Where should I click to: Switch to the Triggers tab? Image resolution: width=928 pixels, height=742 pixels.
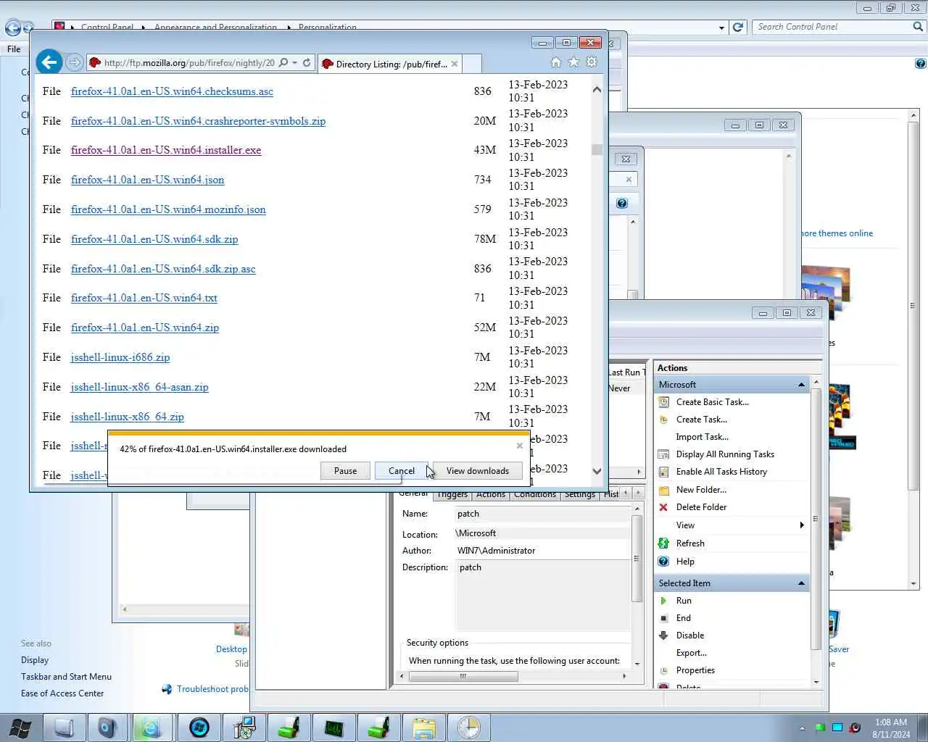click(x=452, y=495)
